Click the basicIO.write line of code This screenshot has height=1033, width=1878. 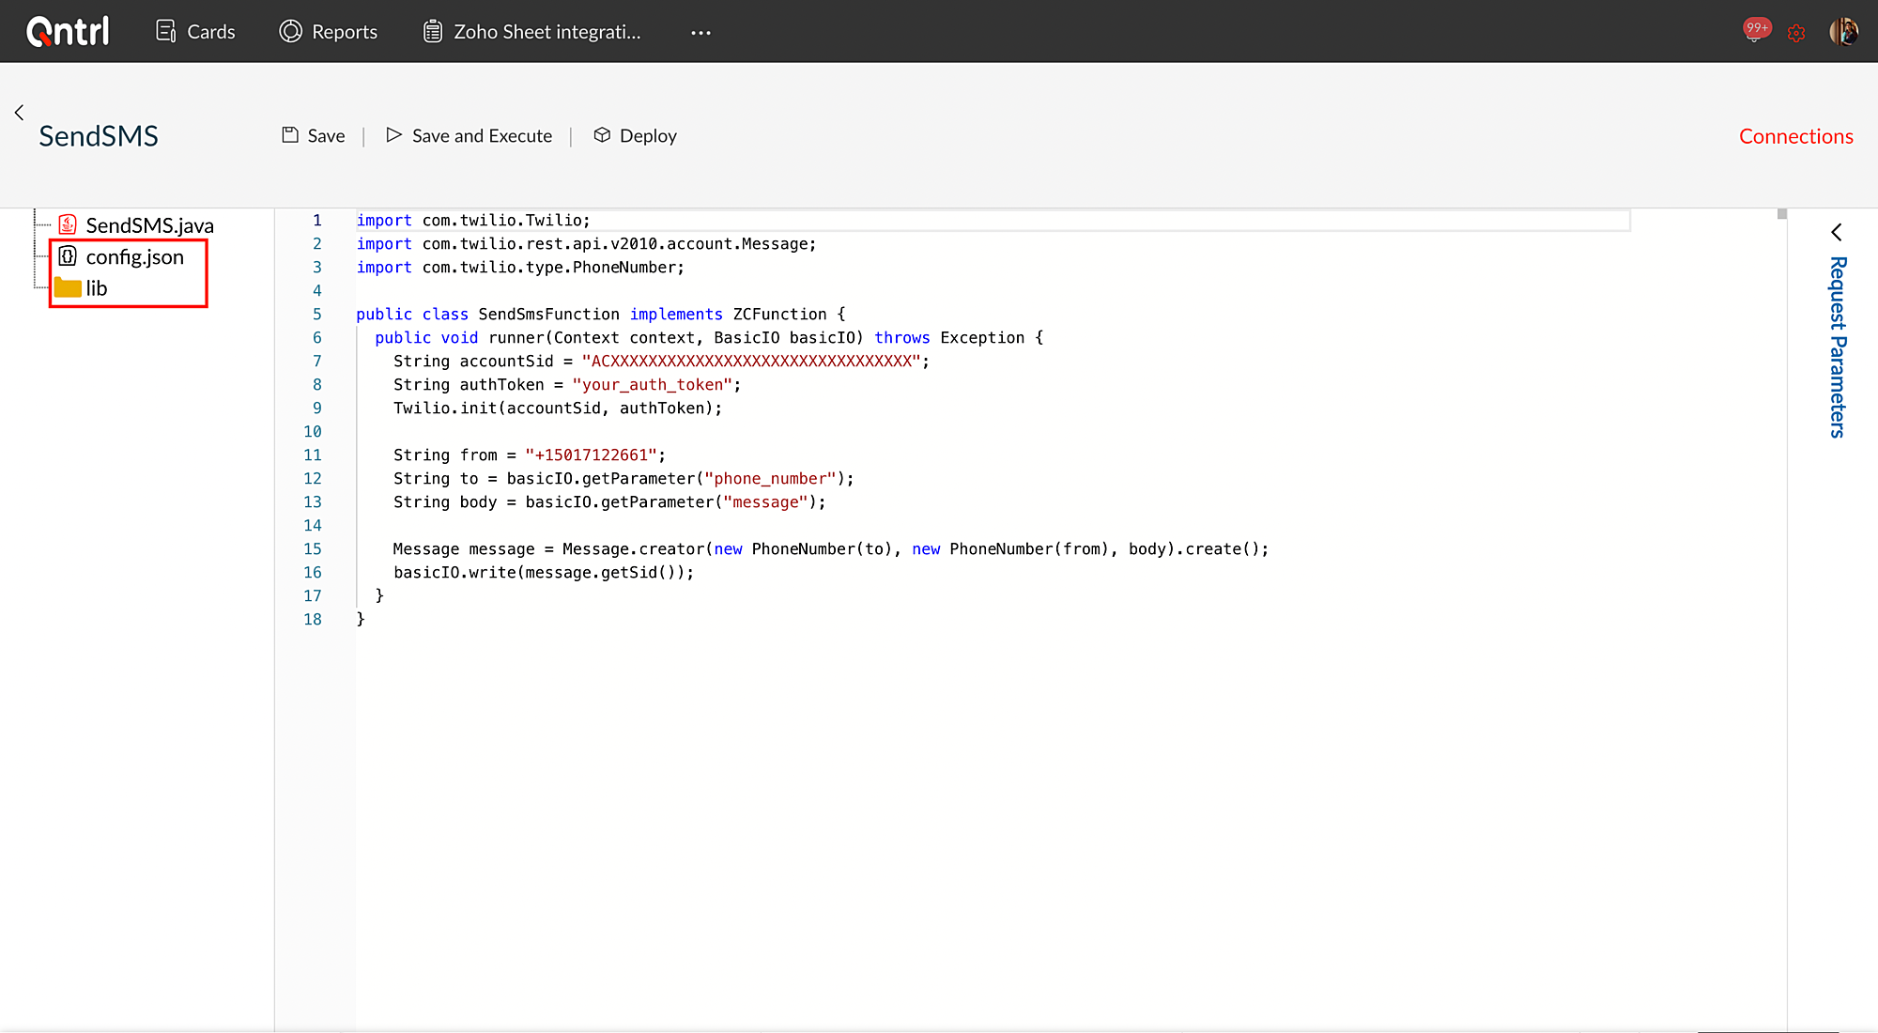click(x=544, y=572)
